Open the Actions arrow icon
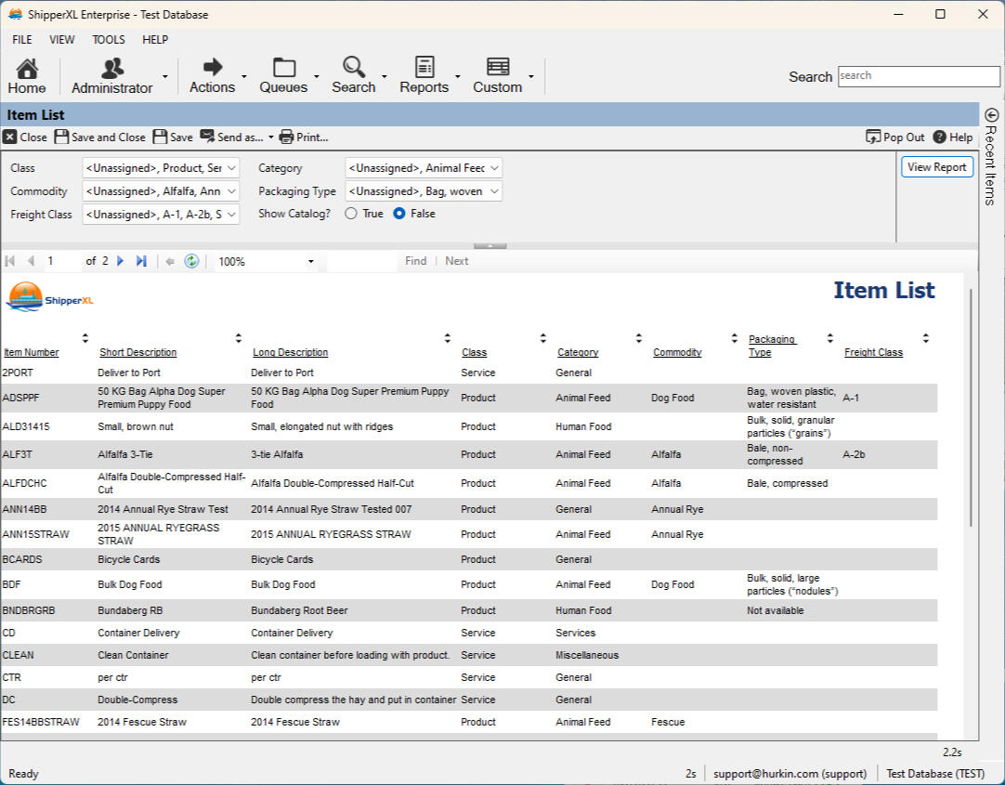The image size is (1005, 785). point(213,67)
